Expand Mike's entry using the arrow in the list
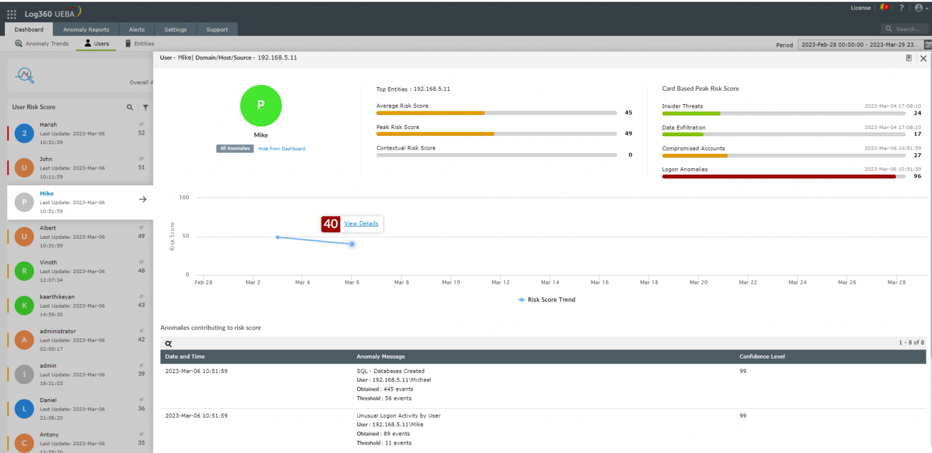 [141, 198]
